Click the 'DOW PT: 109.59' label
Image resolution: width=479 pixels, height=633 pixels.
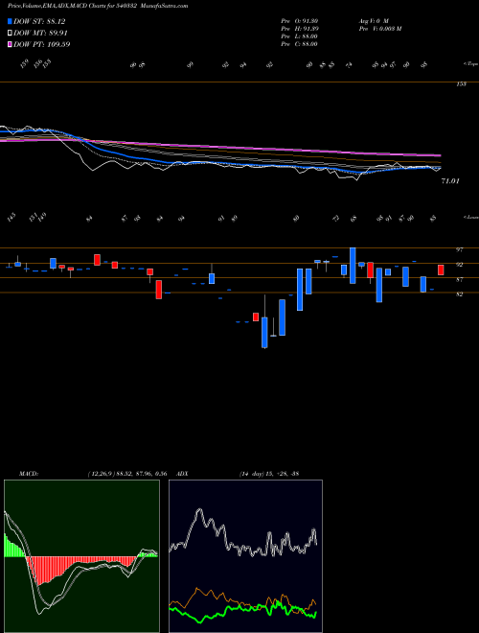click(x=42, y=44)
